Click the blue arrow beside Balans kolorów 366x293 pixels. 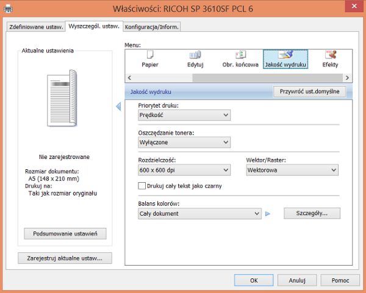(x=268, y=214)
